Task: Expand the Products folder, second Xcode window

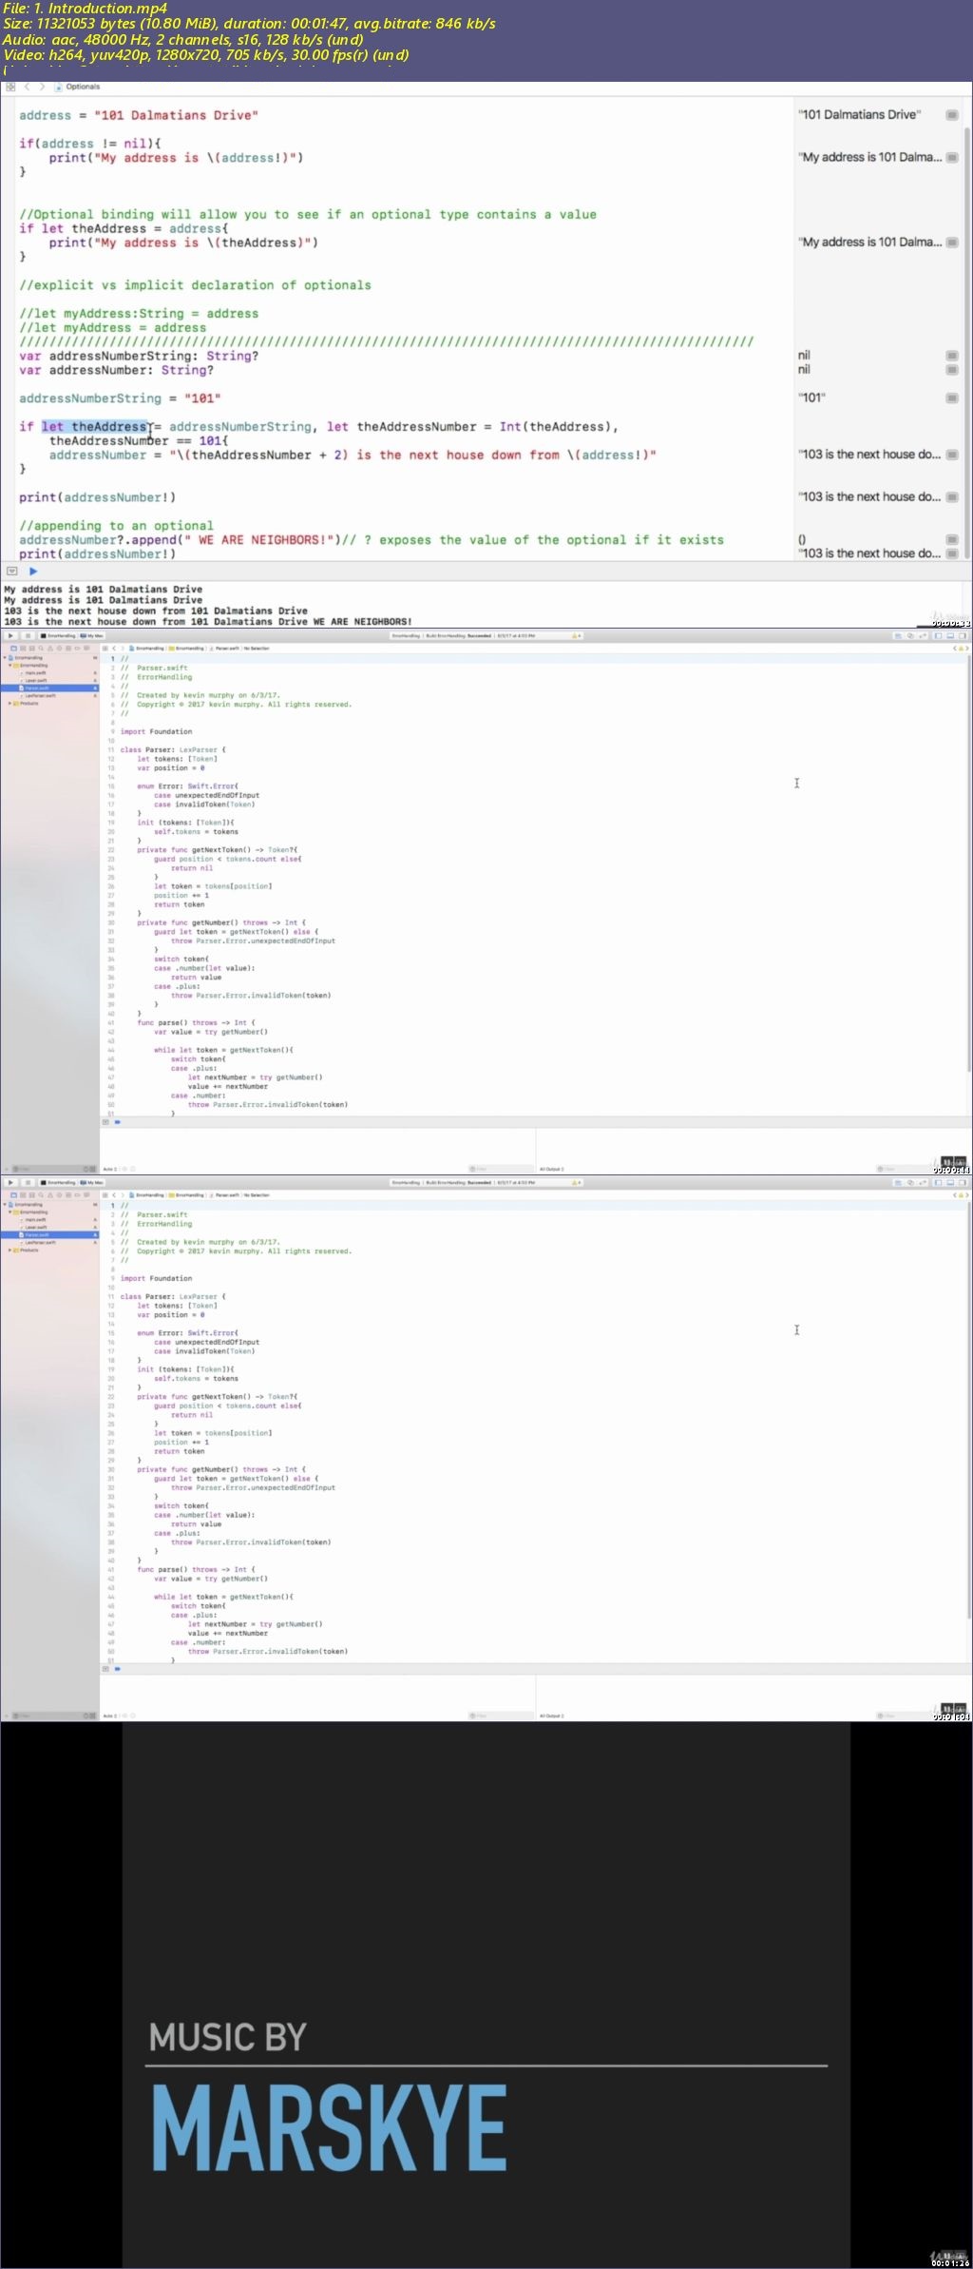Action: [10, 1250]
